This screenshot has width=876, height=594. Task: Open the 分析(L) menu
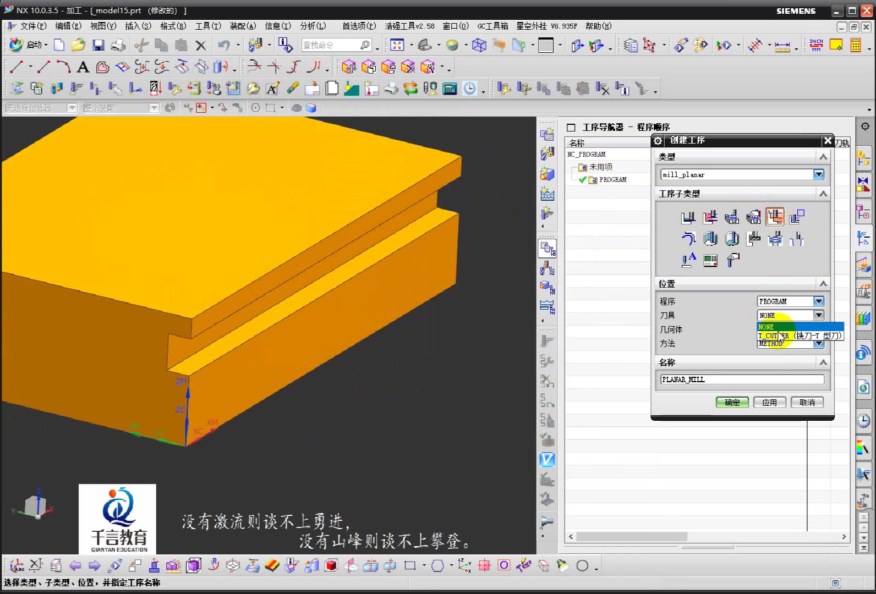tap(313, 26)
